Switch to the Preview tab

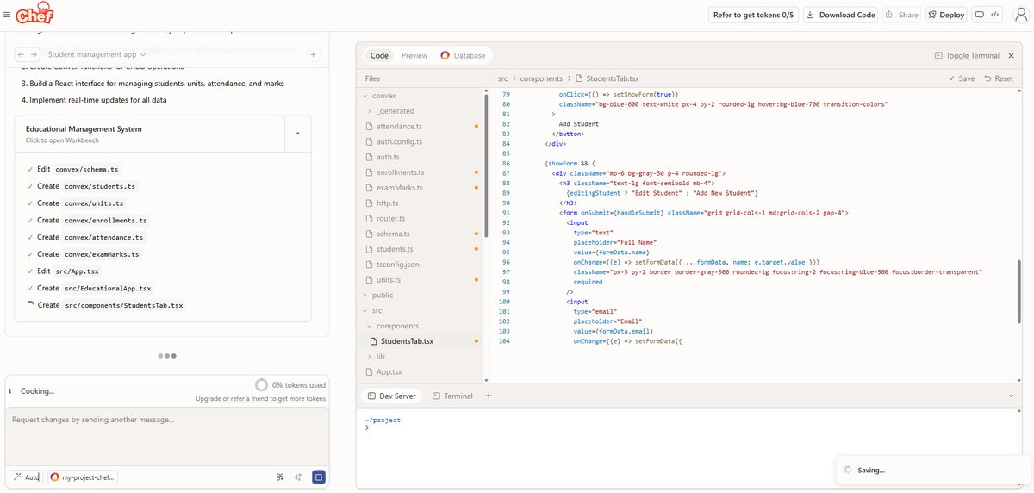(414, 55)
